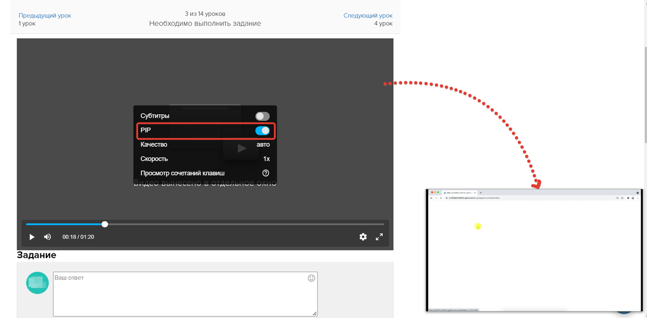
Task: Open the Качество авто option
Action: point(205,144)
